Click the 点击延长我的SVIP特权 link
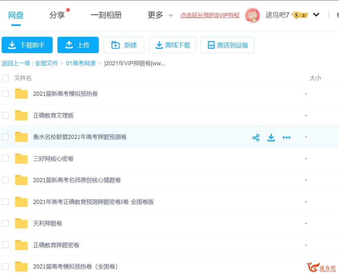Screen dimensions: 339x274 (x=210, y=15)
